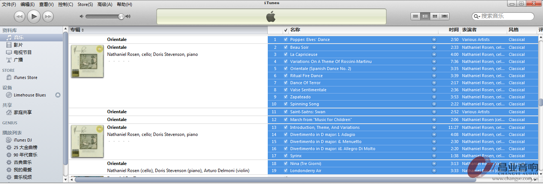Skip ahead with the Next track button
The image size is (543, 184).
click(x=48, y=16)
